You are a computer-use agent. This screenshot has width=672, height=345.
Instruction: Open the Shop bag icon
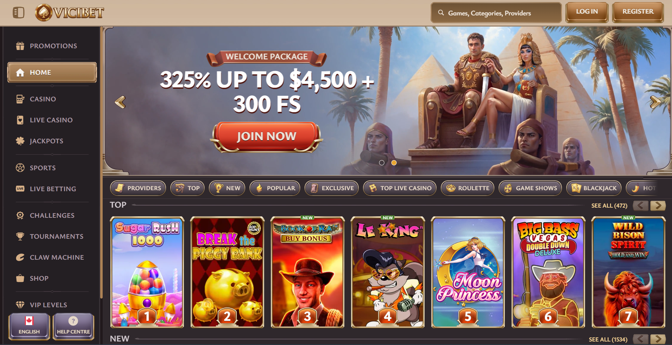20,278
